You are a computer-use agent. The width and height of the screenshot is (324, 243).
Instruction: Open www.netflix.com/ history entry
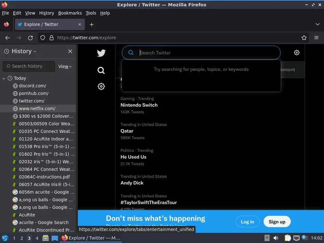point(38,109)
